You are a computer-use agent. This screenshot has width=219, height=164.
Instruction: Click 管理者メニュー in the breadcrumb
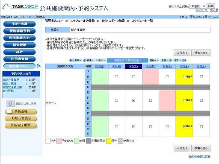54,21
